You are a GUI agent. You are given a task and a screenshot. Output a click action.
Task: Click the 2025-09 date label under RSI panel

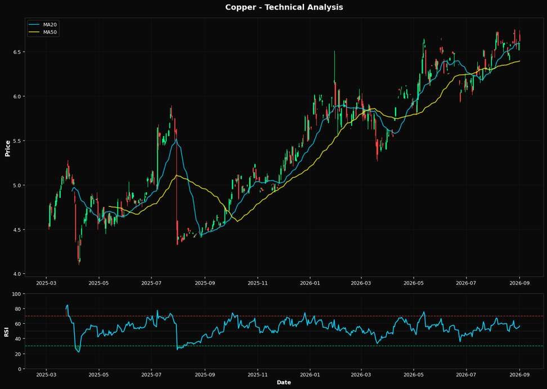(x=205, y=375)
